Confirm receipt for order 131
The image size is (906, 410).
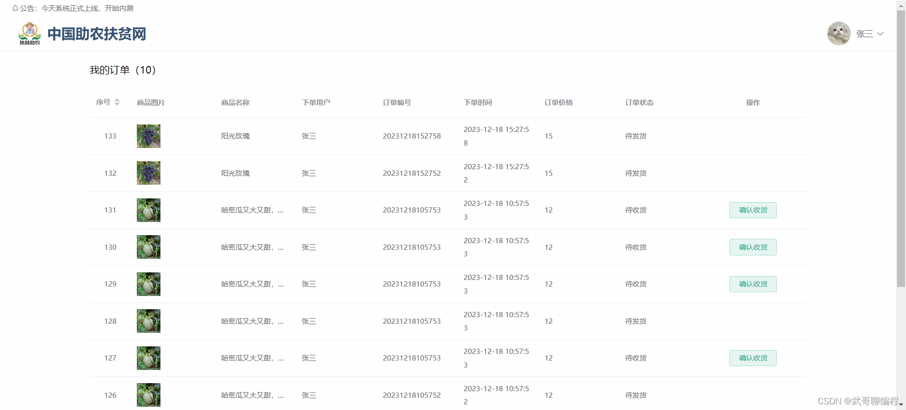[753, 210]
